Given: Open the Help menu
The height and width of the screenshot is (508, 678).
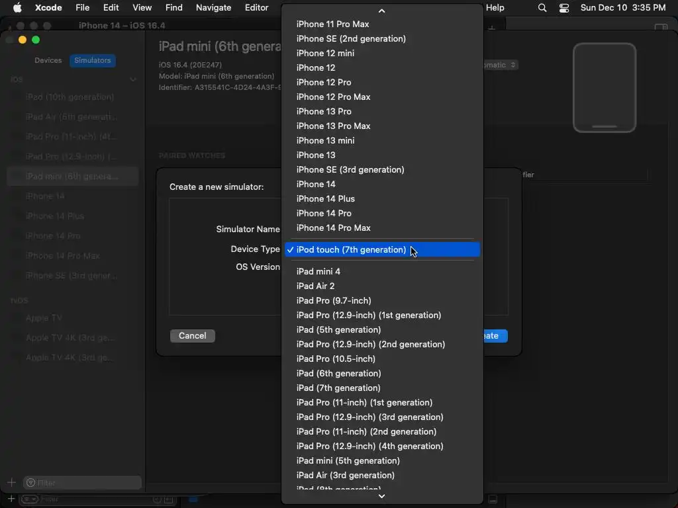Looking at the screenshot, I should click(495, 8).
